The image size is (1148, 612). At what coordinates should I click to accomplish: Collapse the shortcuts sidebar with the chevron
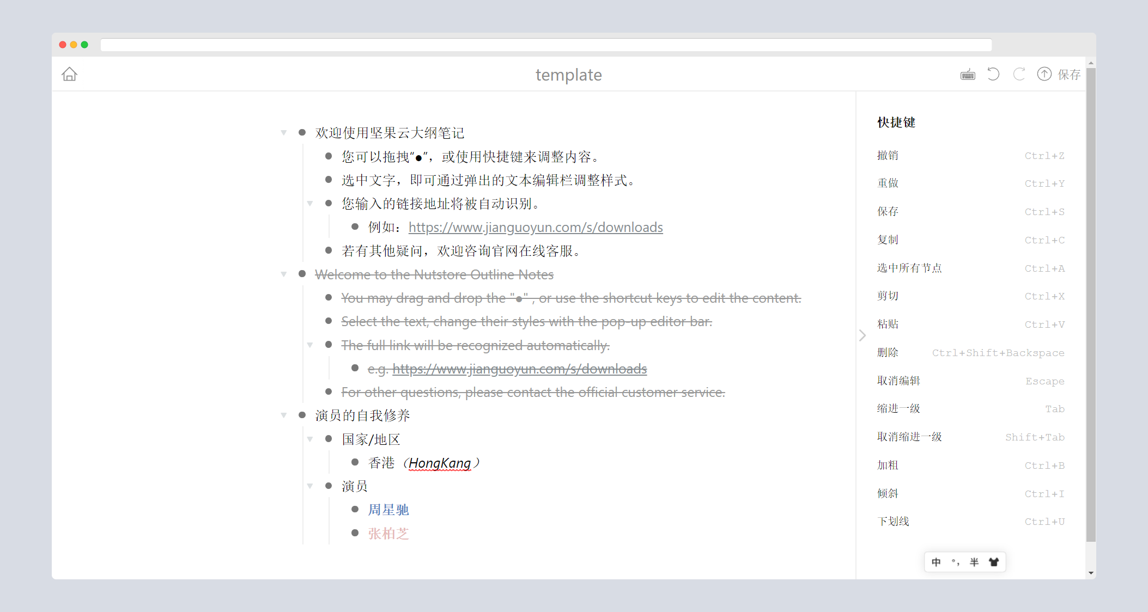click(862, 335)
